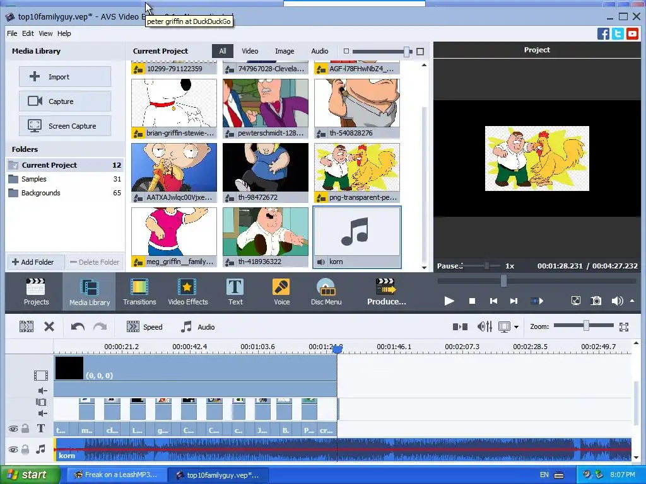Undo the last action
Viewport: 646px width, 484px height.
pos(78,327)
